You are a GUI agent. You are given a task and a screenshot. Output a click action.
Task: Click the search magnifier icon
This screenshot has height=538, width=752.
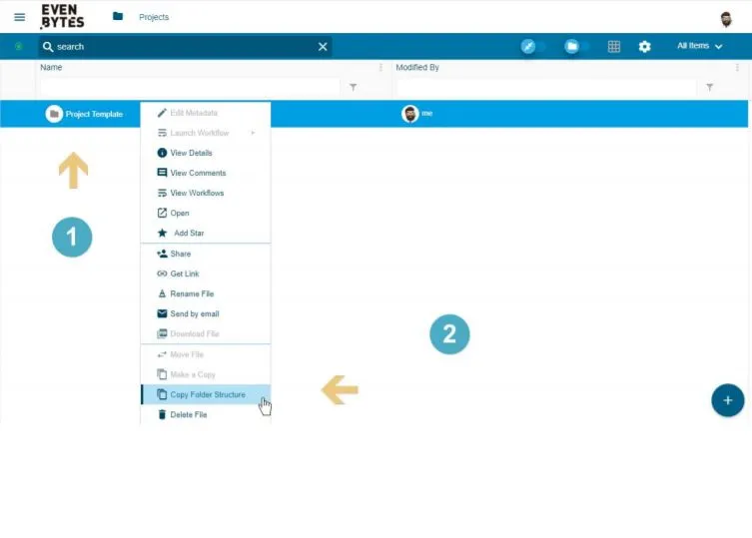48,47
